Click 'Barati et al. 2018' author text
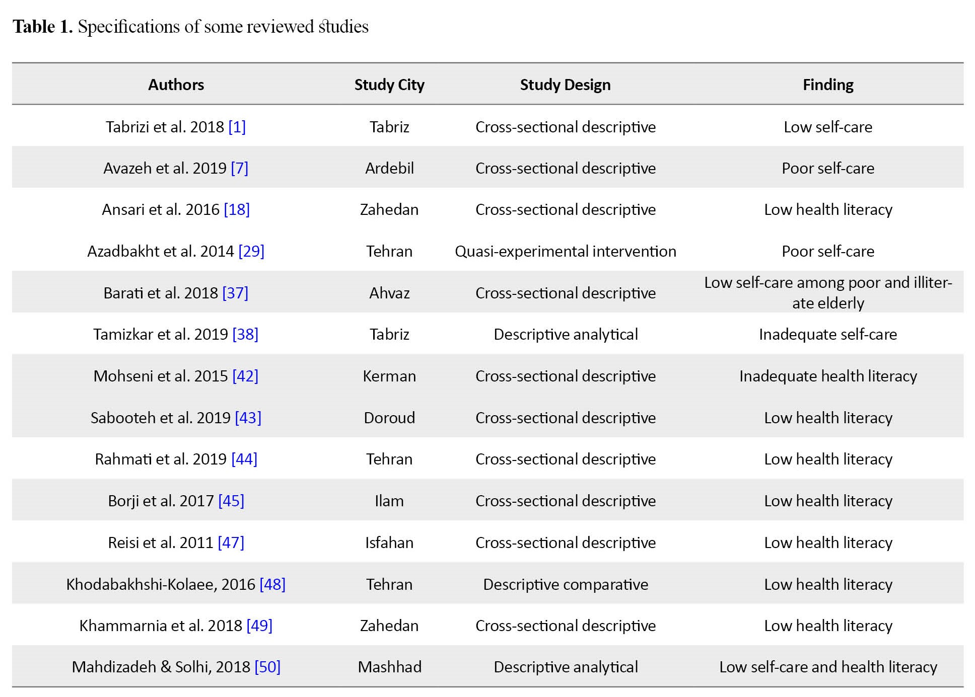The width and height of the screenshot is (975, 697). point(161,293)
